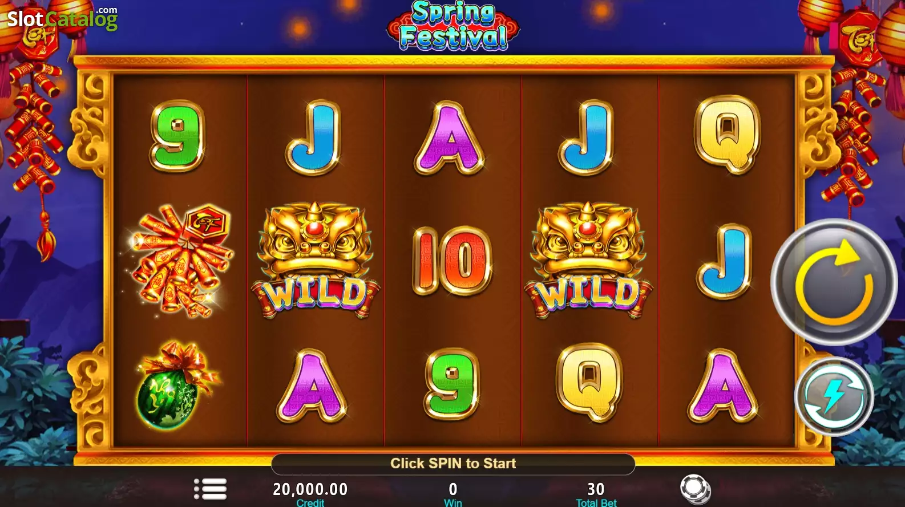
Task: Click the purple A at the top of reel three
Action: (x=450, y=137)
